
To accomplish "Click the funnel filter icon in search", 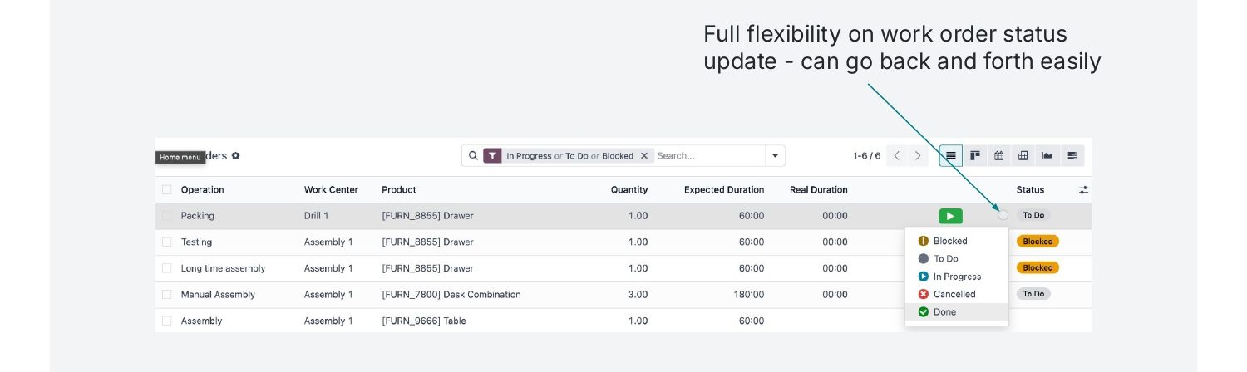I will (x=492, y=156).
